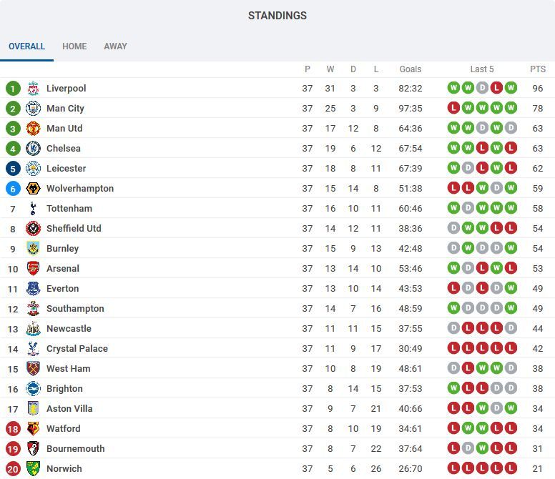Click the Norwich canary crest icon
Image resolution: width=555 pixels, height=479 pixels.
click(33, 469)
